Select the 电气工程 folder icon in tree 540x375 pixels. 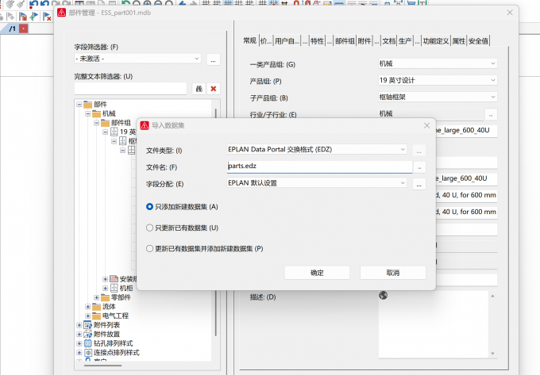[x=96, y=316]
